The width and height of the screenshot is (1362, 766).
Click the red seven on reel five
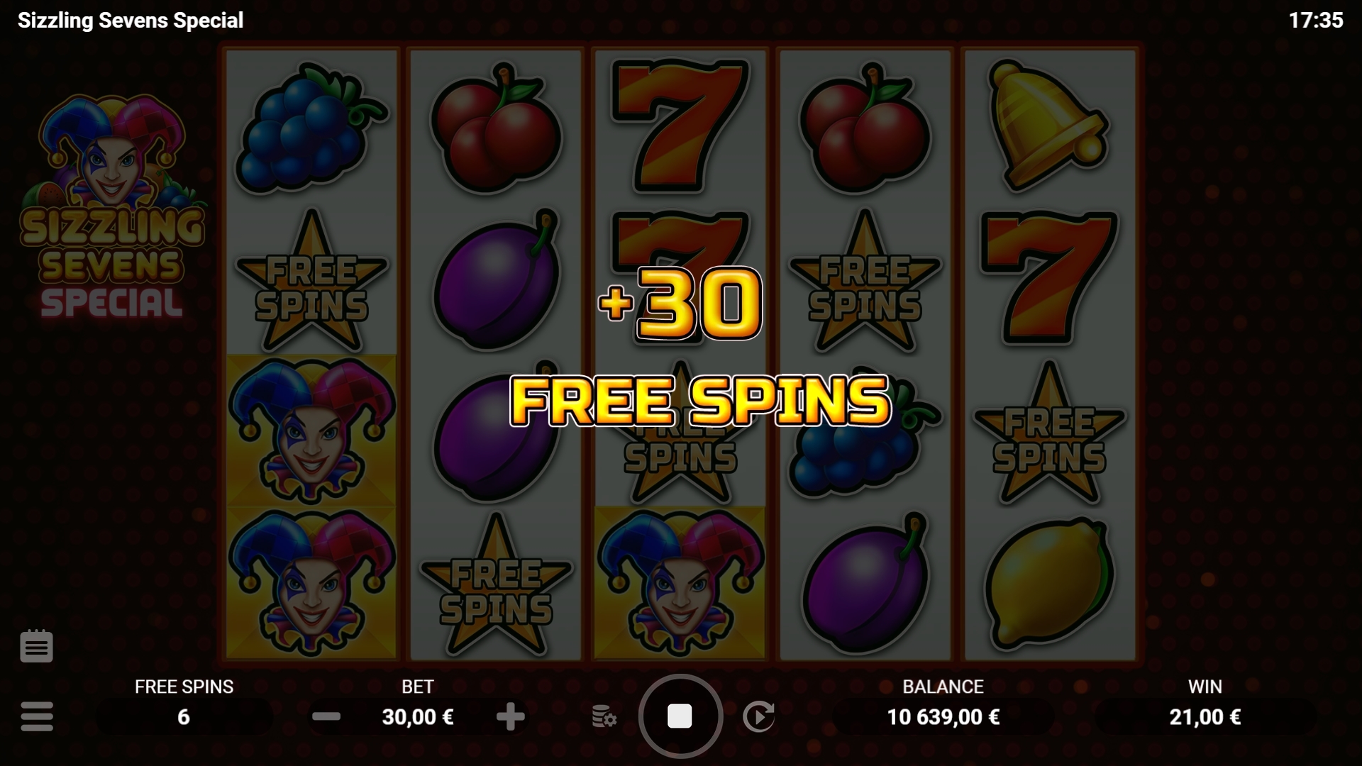point(1048,278)
